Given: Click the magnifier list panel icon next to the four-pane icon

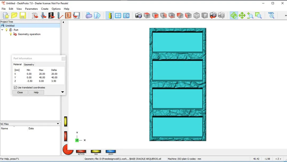Looking at the screenshot, I should [x=126, y=16].
